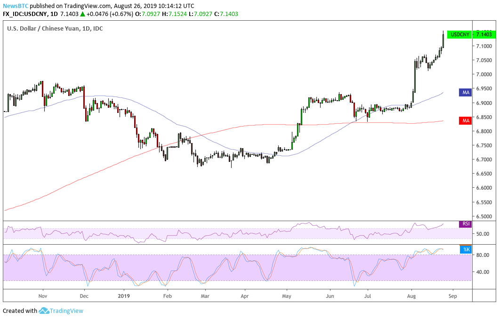The height and width of the screenshot is (319, 499).
Task: Click the 7.1000 price axis value
Action: tap(484, 46)
